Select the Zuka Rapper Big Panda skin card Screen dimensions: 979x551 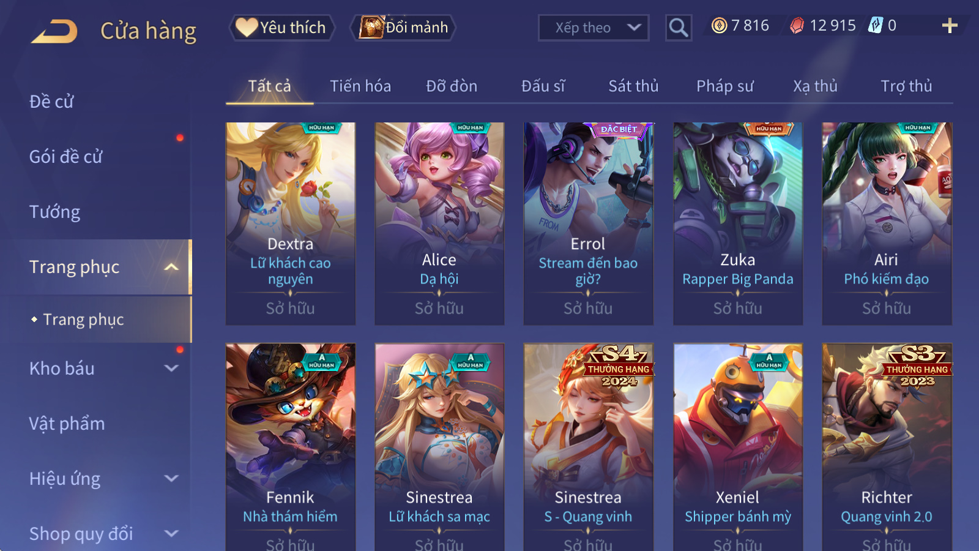737,223
